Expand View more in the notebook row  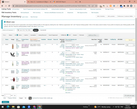coord(68,93)
